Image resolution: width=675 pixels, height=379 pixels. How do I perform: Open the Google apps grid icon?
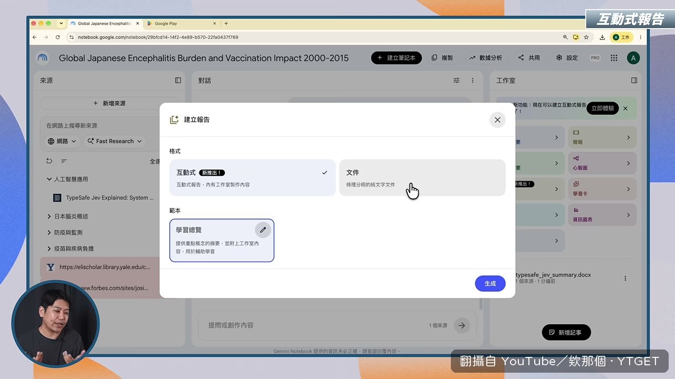[614, 58]
